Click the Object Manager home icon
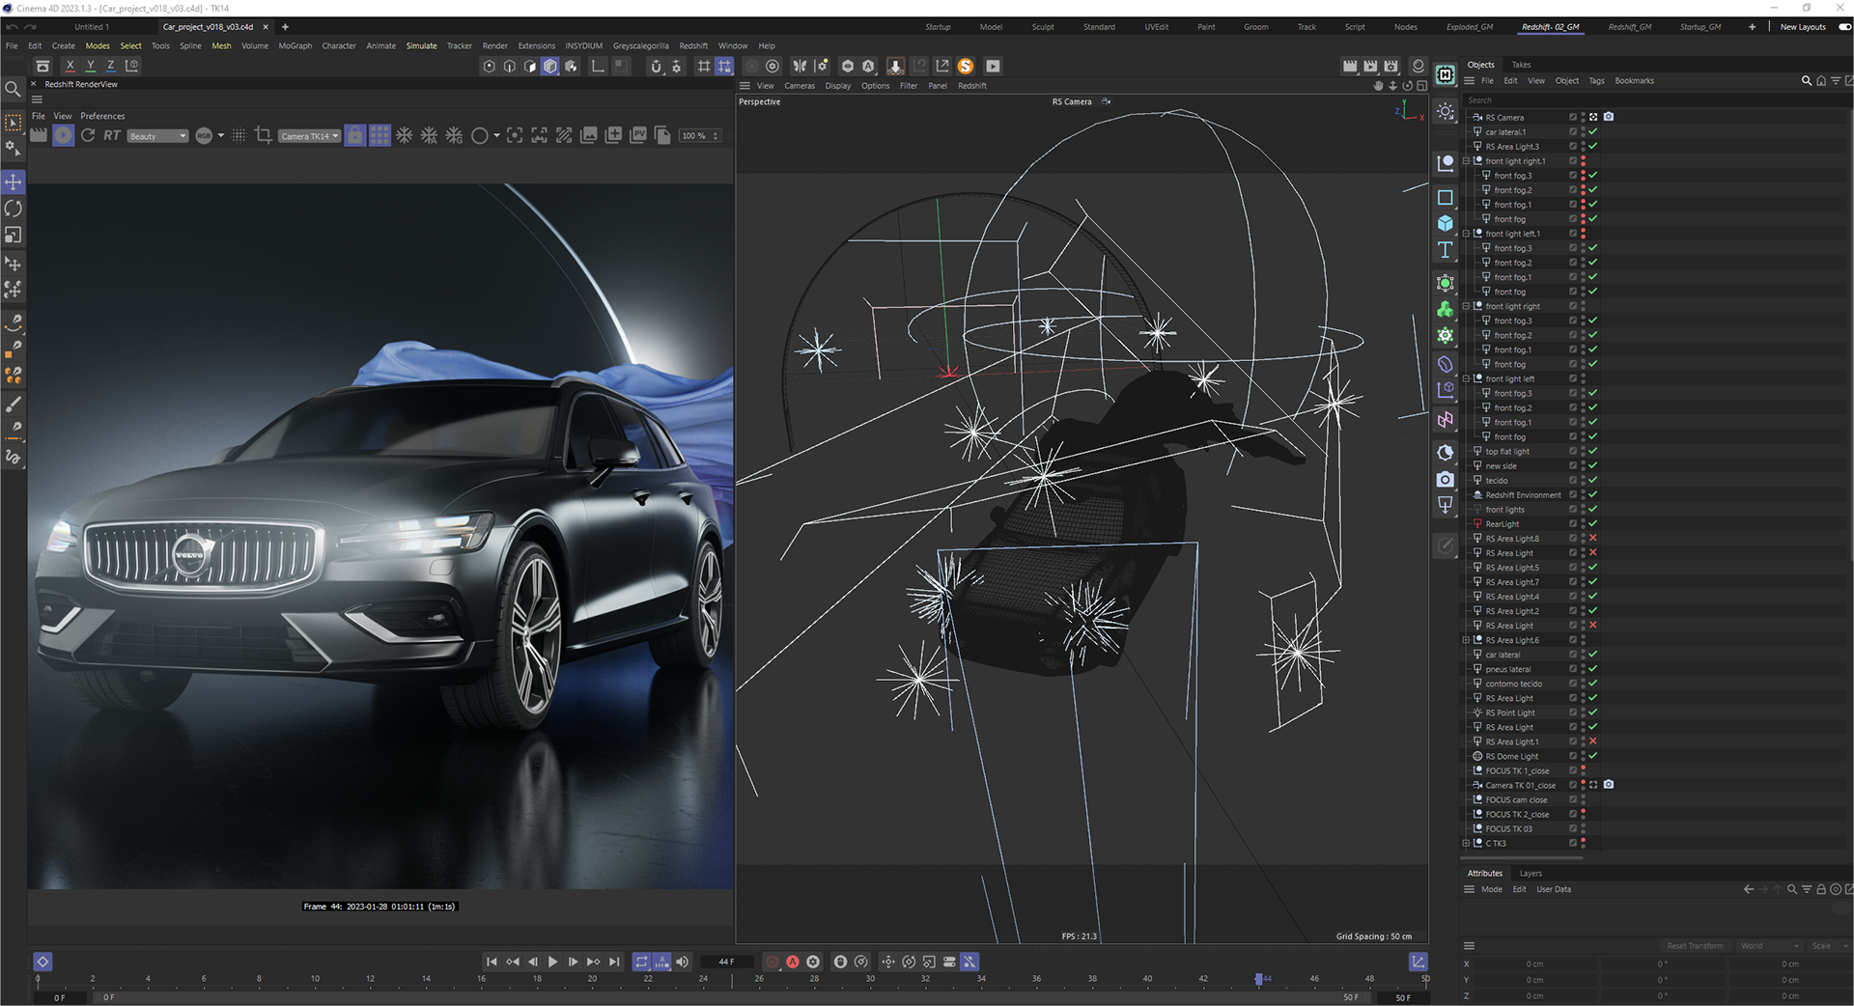Viewport: 1854px width, 1006px height. click(x=1821, y=81)
